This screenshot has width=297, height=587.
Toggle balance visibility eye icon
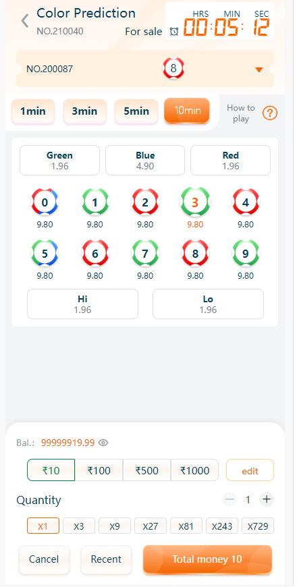[103, 443]
